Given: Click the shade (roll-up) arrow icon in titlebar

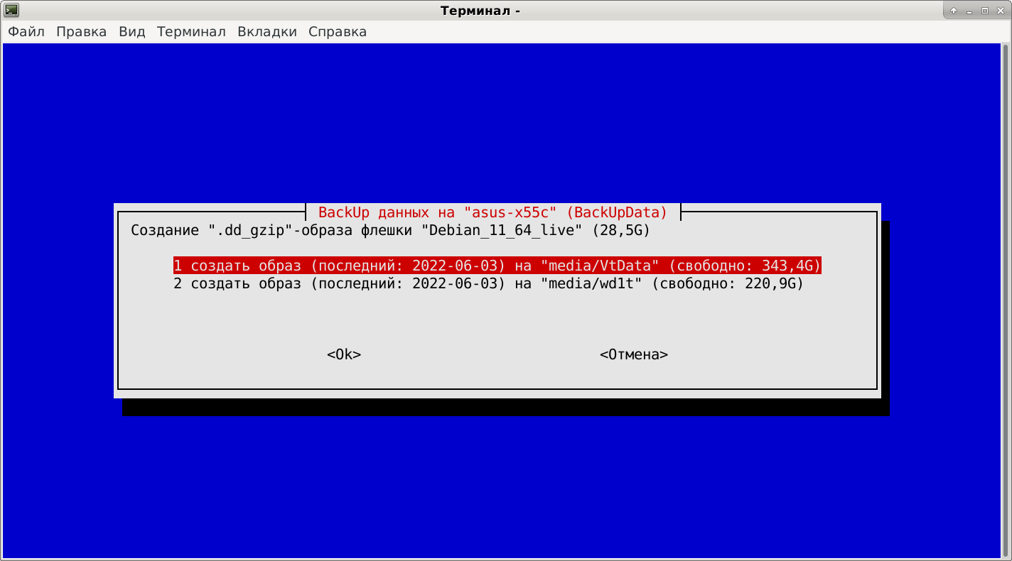Looking at the screenshot, I should [954, 11].
